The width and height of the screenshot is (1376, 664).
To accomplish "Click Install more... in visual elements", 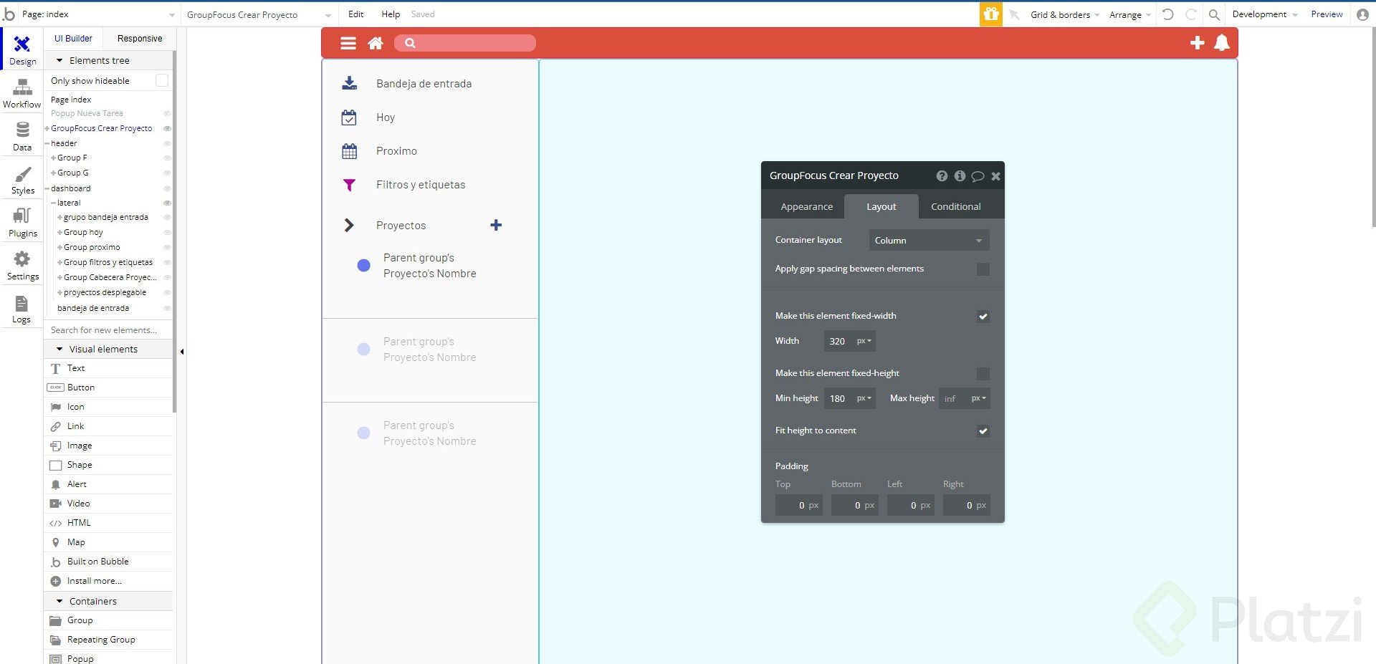I will pyautogui.click(x=94, y=581).
